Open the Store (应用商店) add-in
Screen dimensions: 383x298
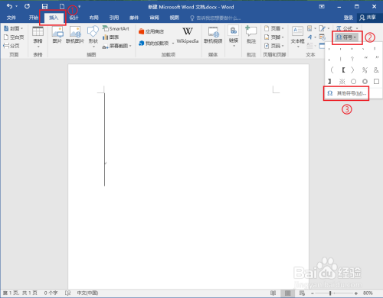click(x=151, y=31)
